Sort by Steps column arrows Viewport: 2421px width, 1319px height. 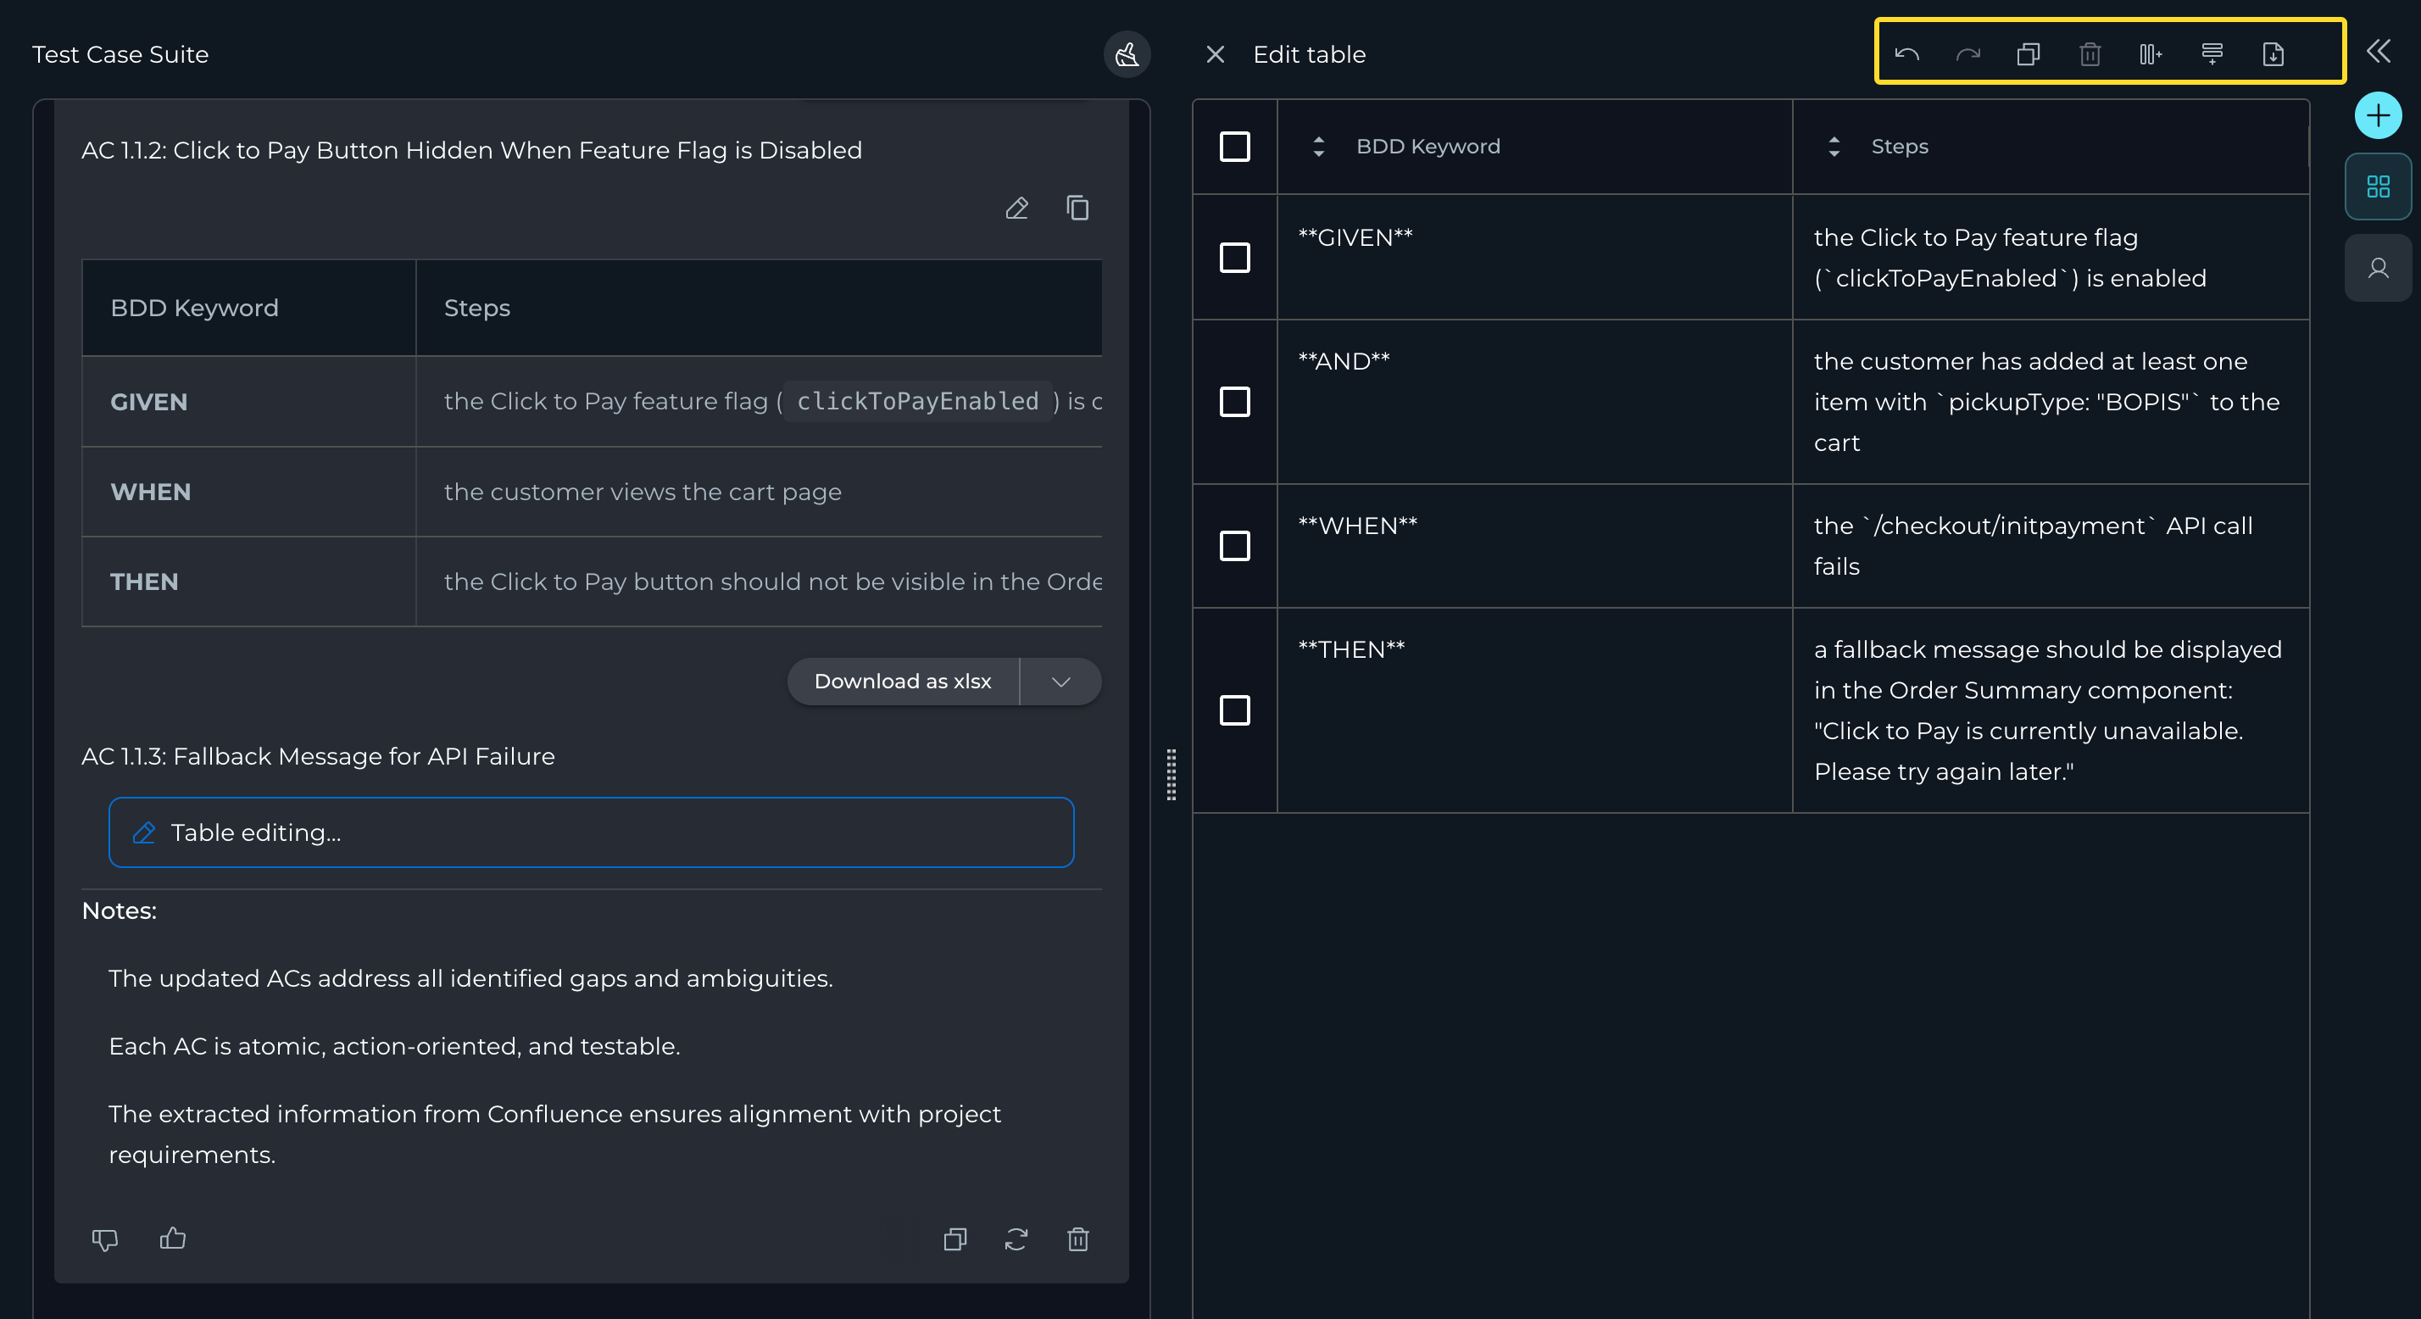click(1833, 147)
